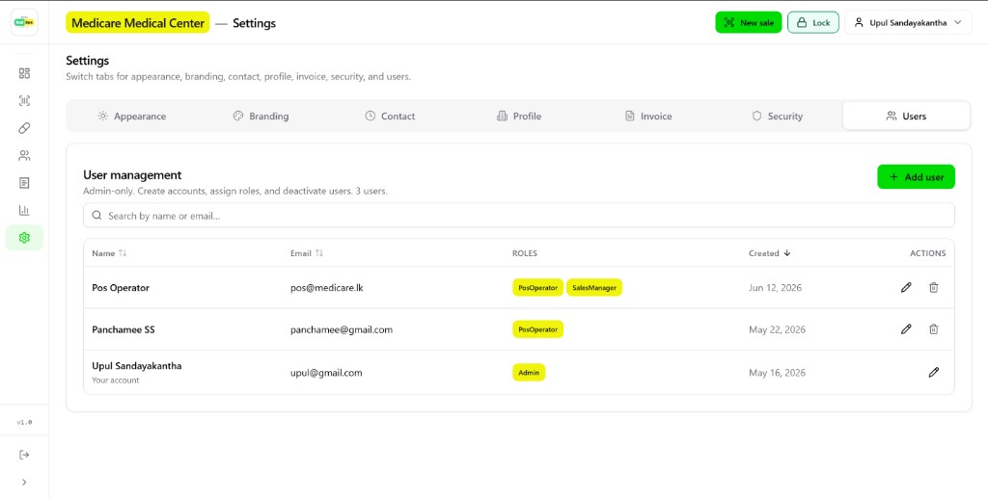988x498 pixels.
Task: Click the Add user button
Action: pyautogui.click(x=917, y=177)
